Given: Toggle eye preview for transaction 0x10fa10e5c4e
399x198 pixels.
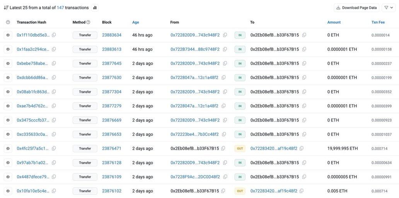Looking at the screenshot, I should (x=8, y=191).
